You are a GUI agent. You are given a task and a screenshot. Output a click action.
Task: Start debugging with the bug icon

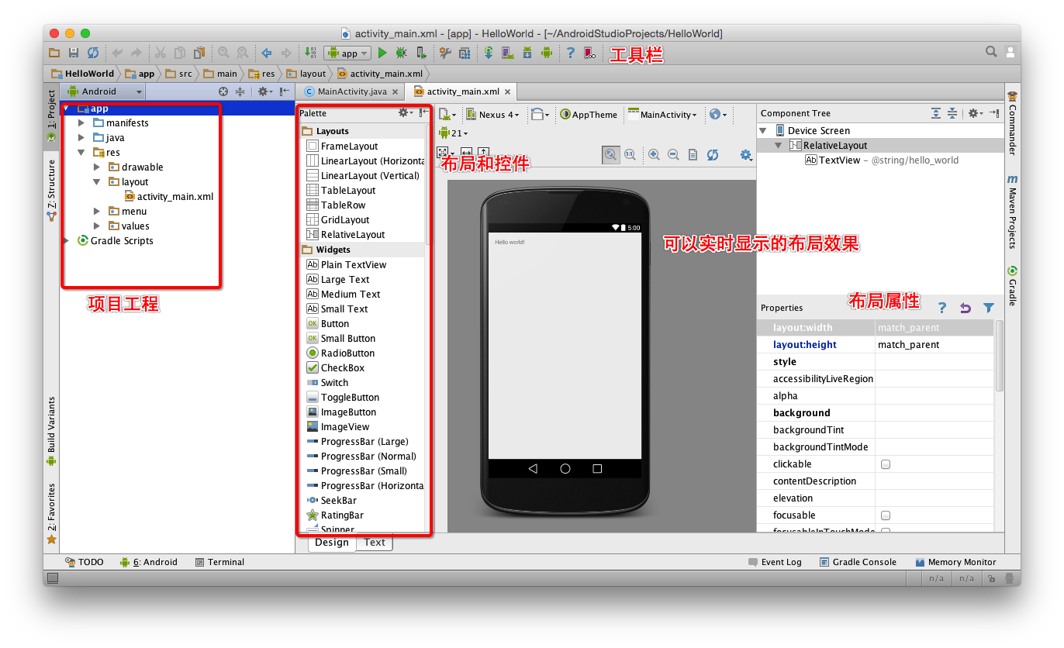click(402, 53)
